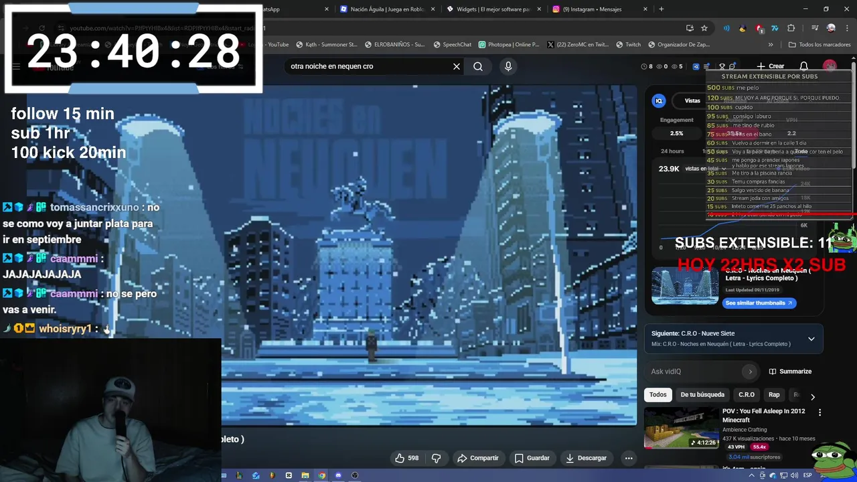Open the Crear button

coord(770,66)
